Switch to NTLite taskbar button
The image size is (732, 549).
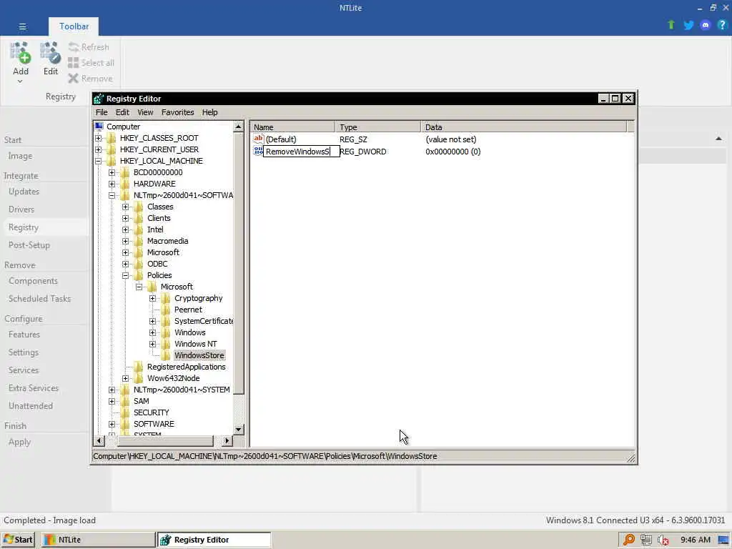pyautogui.click(x=98, y=540)
